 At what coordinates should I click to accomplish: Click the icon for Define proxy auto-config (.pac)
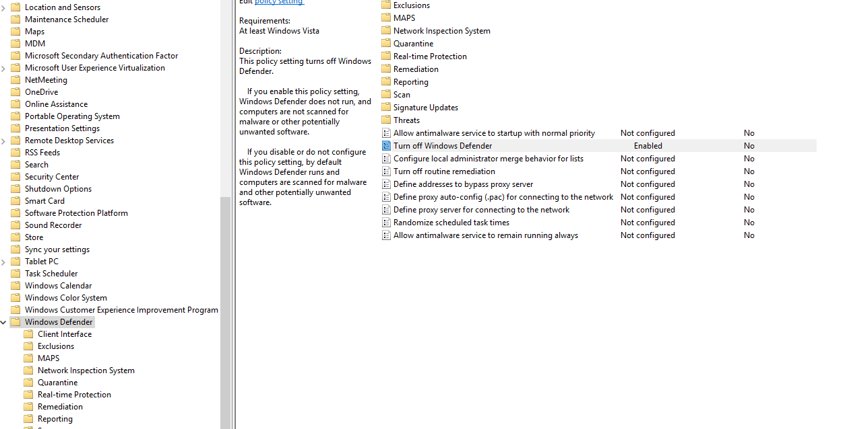(x=386, y=197)
